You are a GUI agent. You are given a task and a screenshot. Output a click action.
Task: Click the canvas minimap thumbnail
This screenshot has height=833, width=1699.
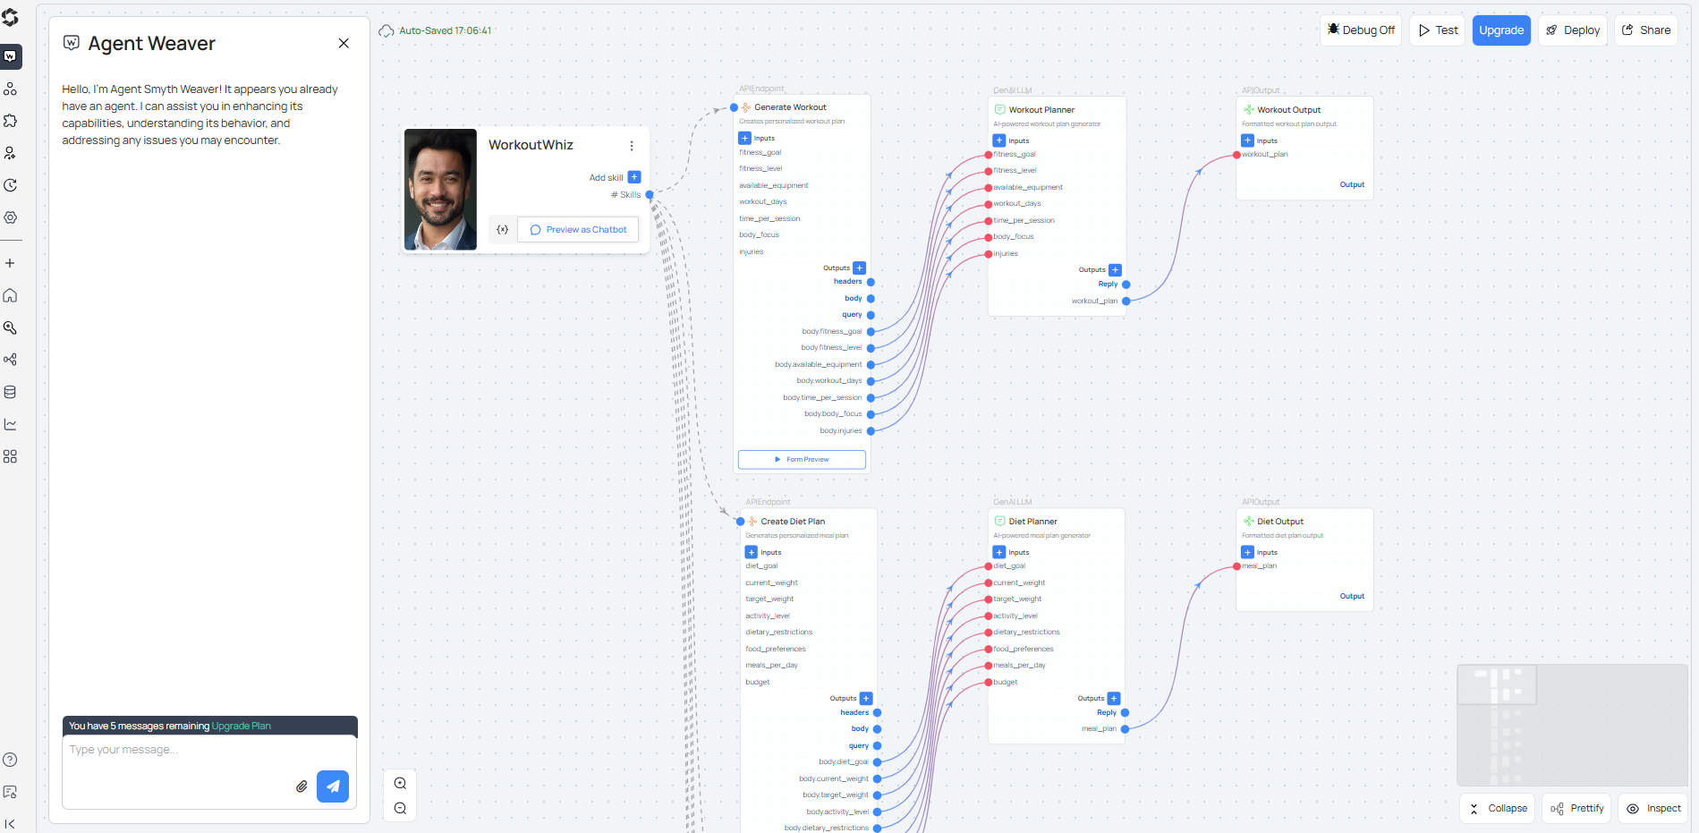[1572, 726]
